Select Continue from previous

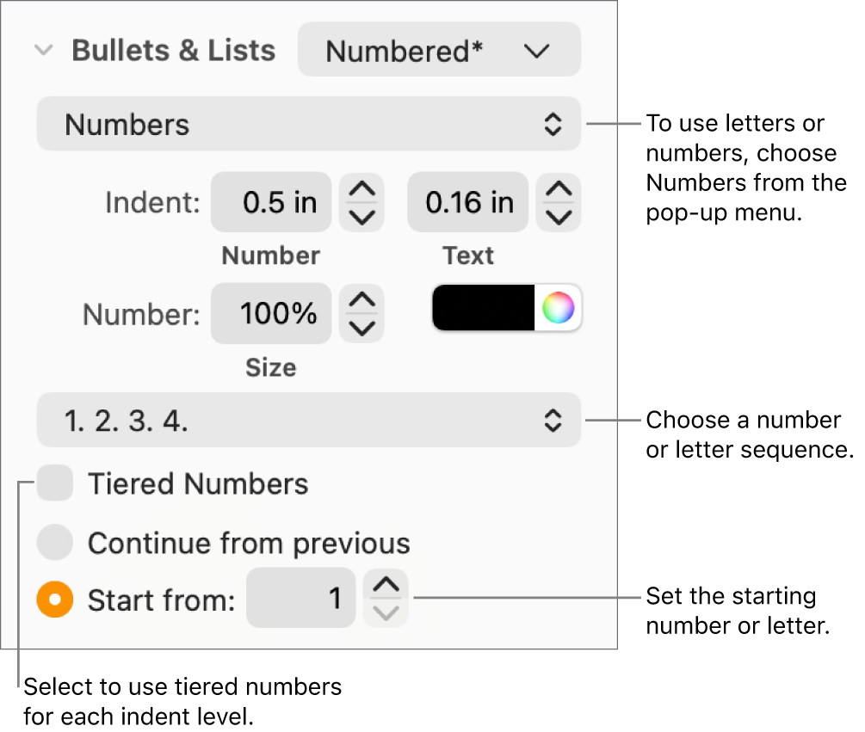[x=54, y=542]
